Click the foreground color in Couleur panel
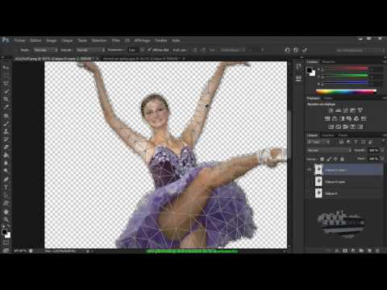The height and width of the screenshot is (290, 387). [310, 70]
